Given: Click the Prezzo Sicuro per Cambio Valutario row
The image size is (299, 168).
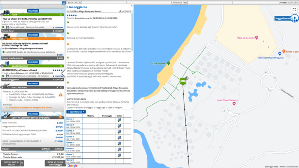Looking at the screenshot, I should pos(32,130).
